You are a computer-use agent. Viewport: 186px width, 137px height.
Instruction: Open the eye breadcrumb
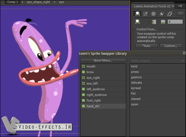pos(61,2)
